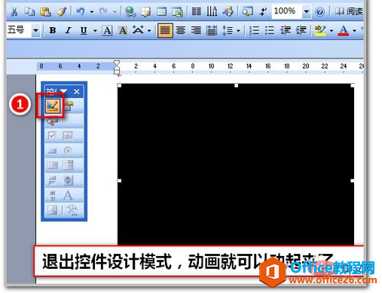Insert a Microsoft Excel worksheet icon

coord(177,11)
